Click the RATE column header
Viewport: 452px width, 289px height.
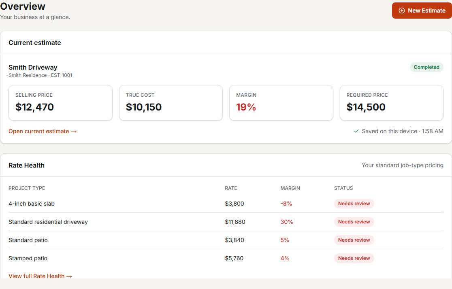tap(231, 188)
